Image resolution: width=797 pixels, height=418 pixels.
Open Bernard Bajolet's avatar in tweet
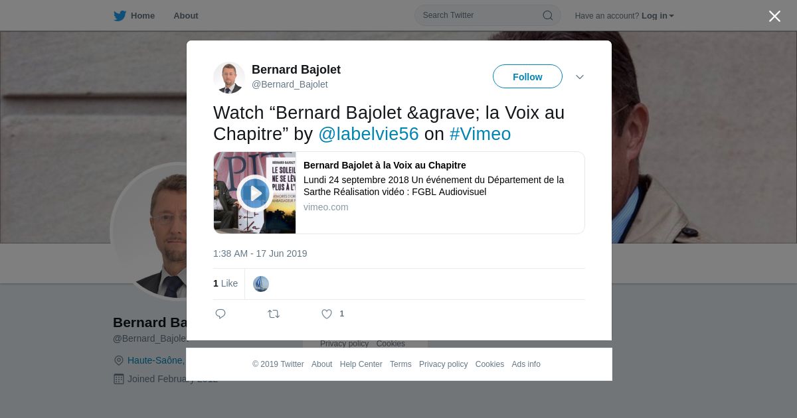229,78
